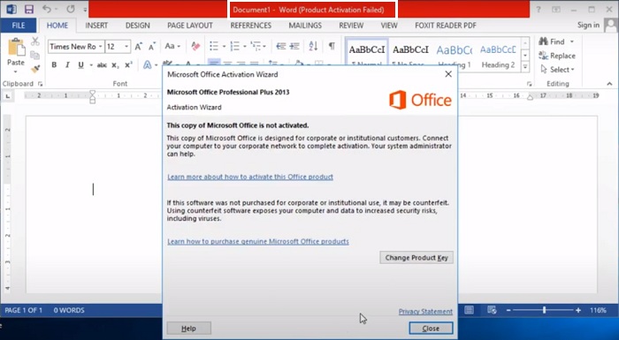Click the zoom out minus button

pos(508,311)
